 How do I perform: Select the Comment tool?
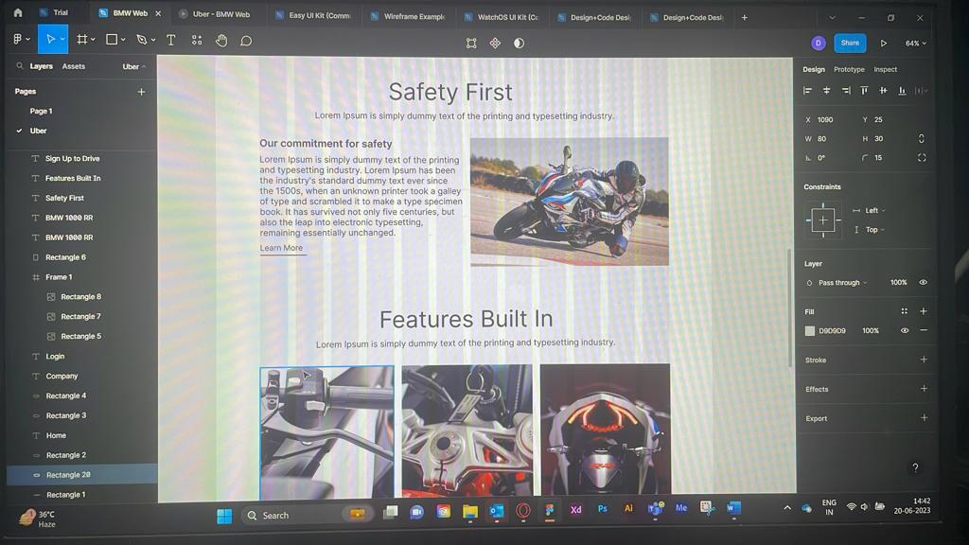pos(246,41)
